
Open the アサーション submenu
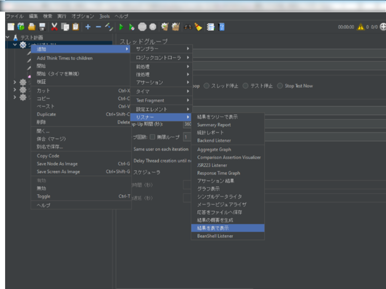tap(161, 82)
